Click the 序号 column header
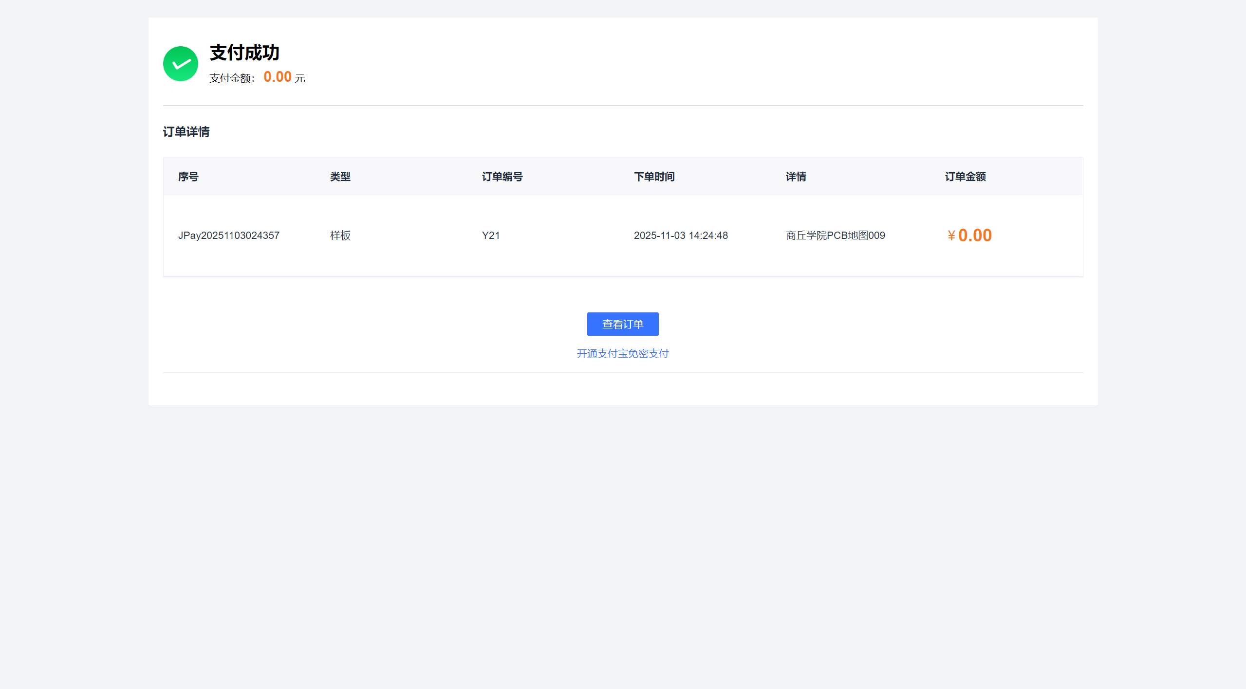Image resolution: width=1246 pixels, height=689 pixels. point(188,177)
